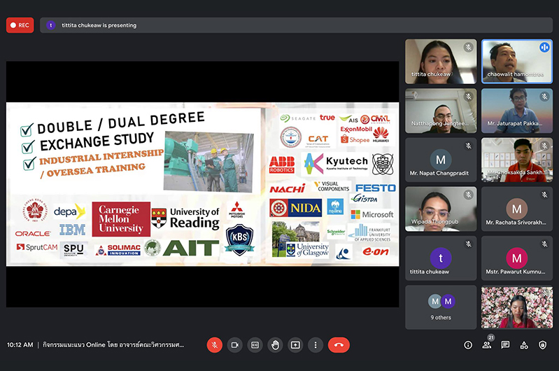Click the FESTO logo on the slide
Image resolution: width=559 pixels, height=371 pixels.
(376, 188)
